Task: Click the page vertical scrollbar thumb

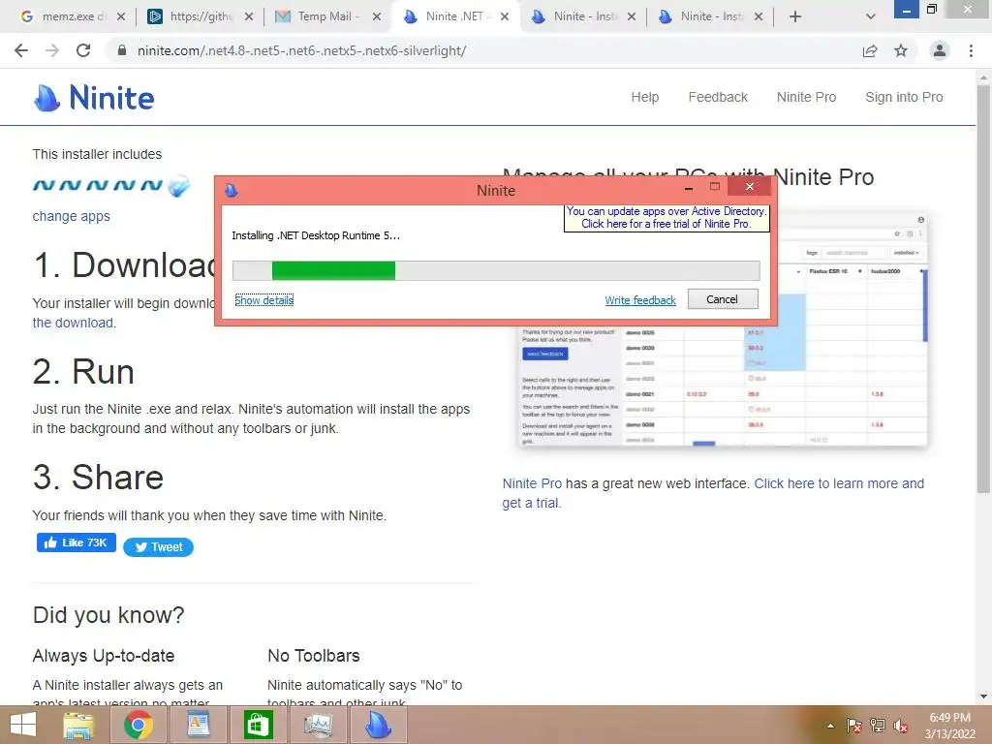Action: tap(983, 288)
